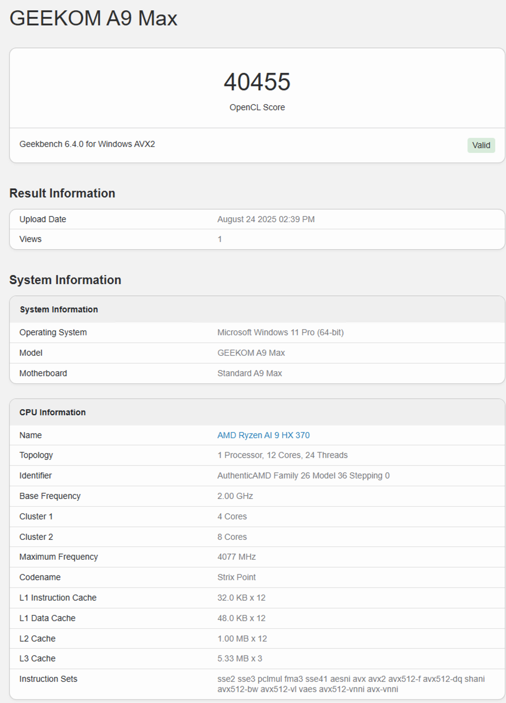Select the 32.0 KB x 12 value
Viewport: 506px width, 703px height.
click(x=242, y=598)
